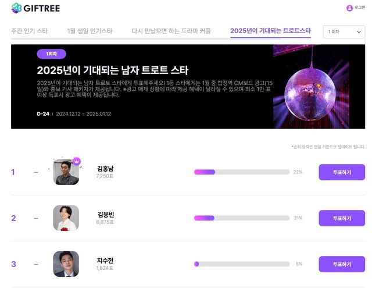The image size is (372, 288).
Task: Select the 2025년이 기대되는 트로트스타 tab
Action: (x=270, y=31)
